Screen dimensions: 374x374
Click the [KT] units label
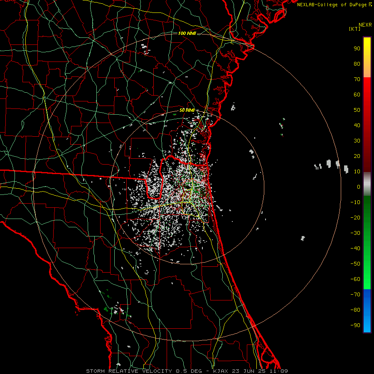[355, 29]
